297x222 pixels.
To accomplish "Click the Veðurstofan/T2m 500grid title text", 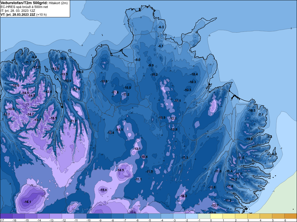I will [x=24, y=3].
